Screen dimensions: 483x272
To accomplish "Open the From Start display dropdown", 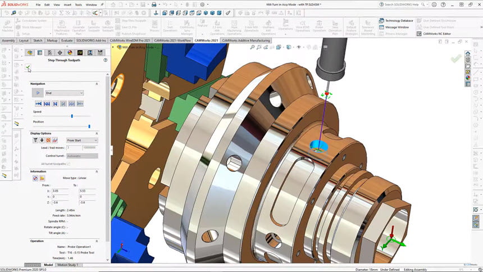I will tap(82, 140).
